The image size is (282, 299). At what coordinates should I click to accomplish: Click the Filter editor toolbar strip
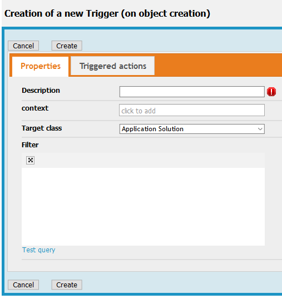click(143, 161)
